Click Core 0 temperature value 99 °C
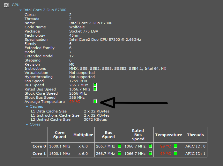This screenshot has width=223, height=166. 166,146
